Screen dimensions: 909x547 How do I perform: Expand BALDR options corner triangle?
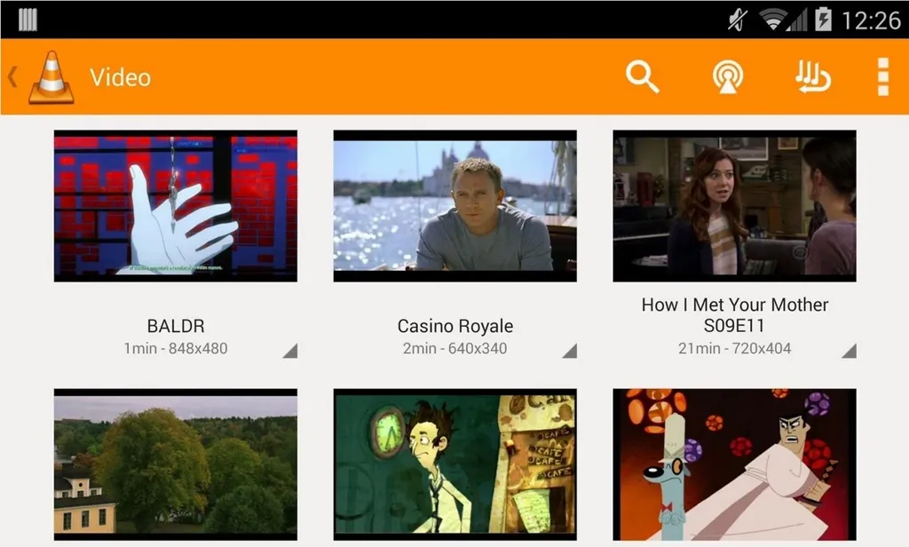click(290, 351)
